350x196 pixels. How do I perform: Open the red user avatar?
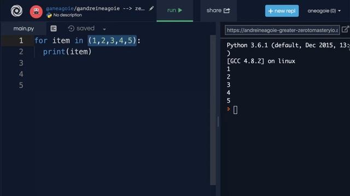coord(36,11)
